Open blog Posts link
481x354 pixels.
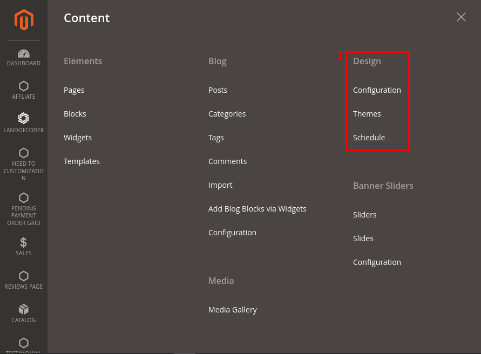point(218,90)
